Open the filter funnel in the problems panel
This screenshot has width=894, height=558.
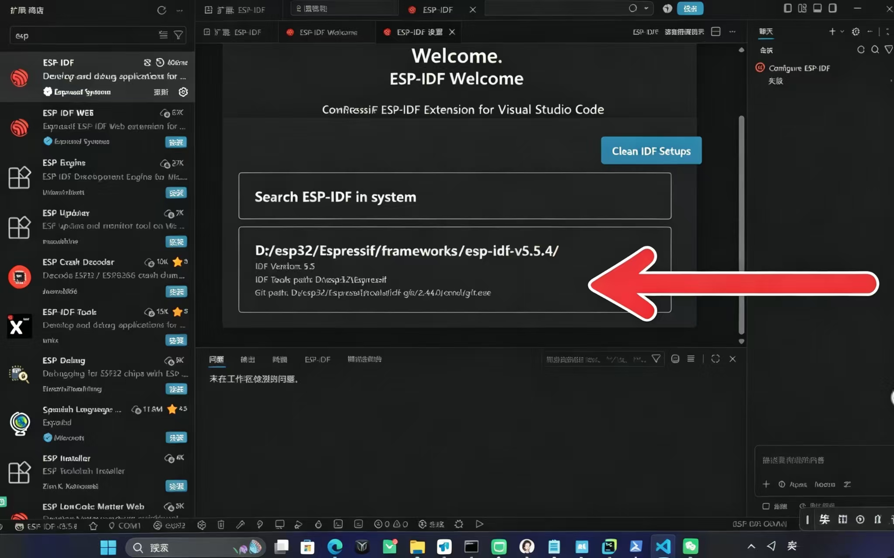(x=656, y=359)
